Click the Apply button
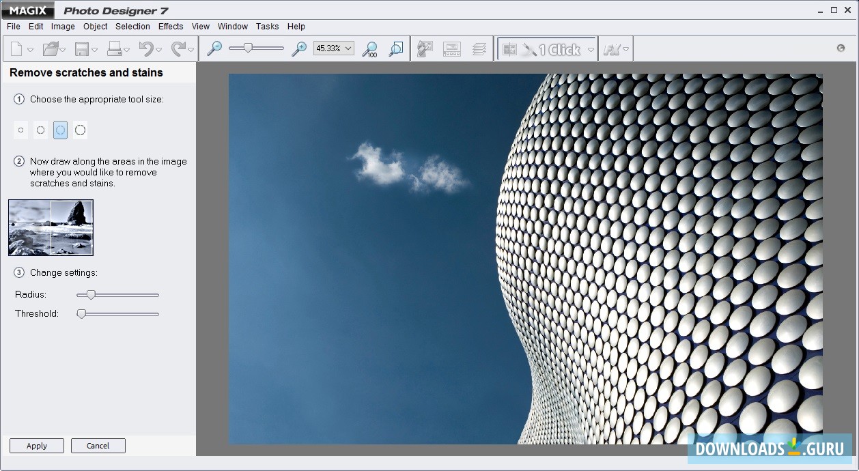Image resolution: width=859 pixels, height=471 pixels. pyautogui.click(x=37, y=446)
